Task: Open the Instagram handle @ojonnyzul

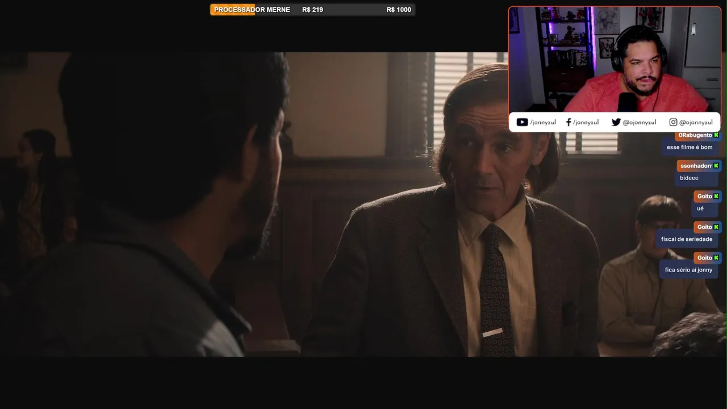Action: 696,122
